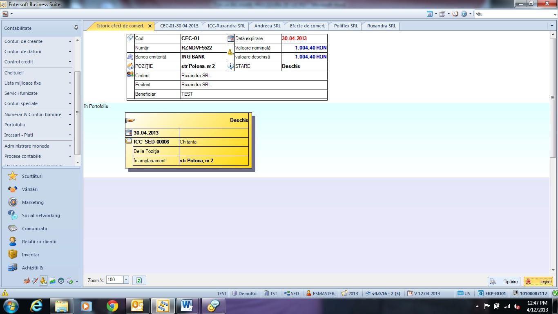
Task: Close the Istoric efect de comerț tab
Action: pyautogui.click(x=150, y=26)
